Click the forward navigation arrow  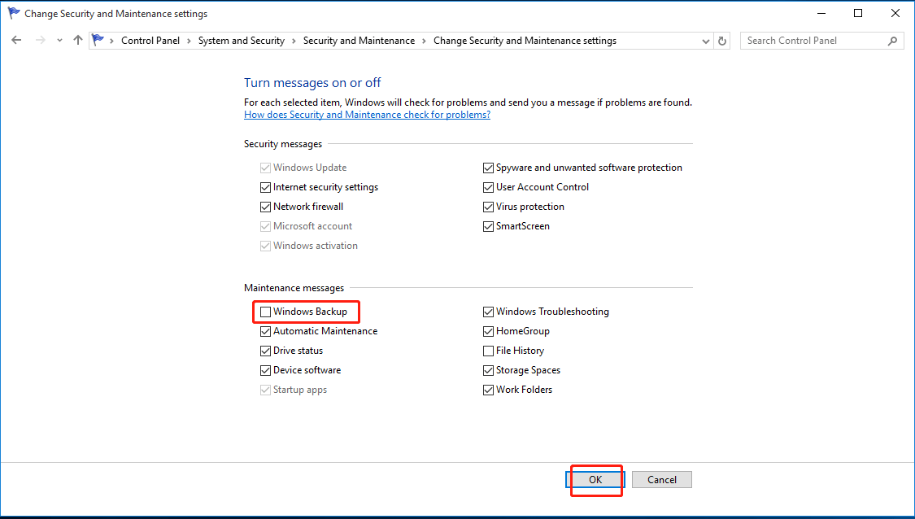click(x=39, y=40)
